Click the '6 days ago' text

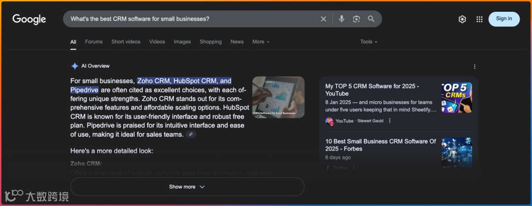[338, 157]
